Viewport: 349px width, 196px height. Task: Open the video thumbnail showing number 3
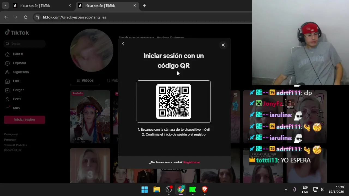90,166
